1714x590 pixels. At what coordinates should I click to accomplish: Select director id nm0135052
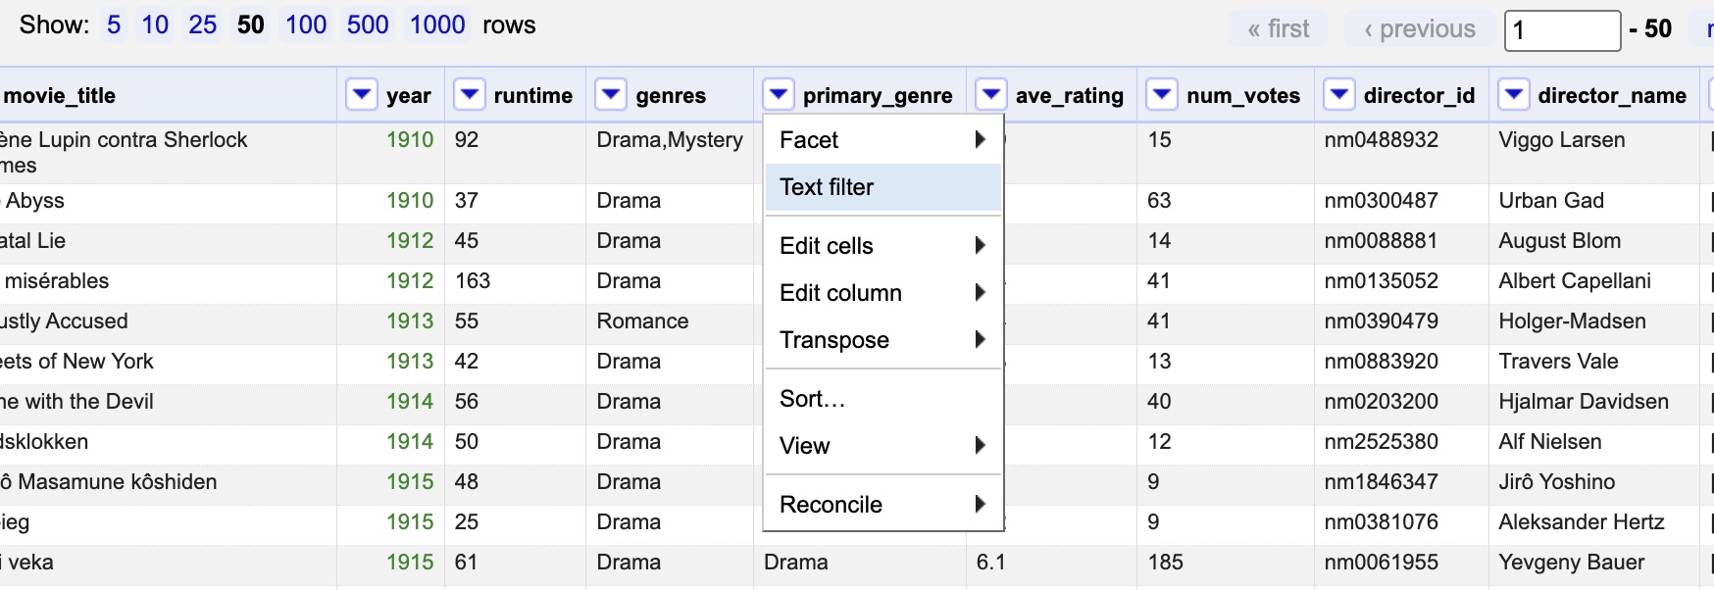click(1381, 281)
